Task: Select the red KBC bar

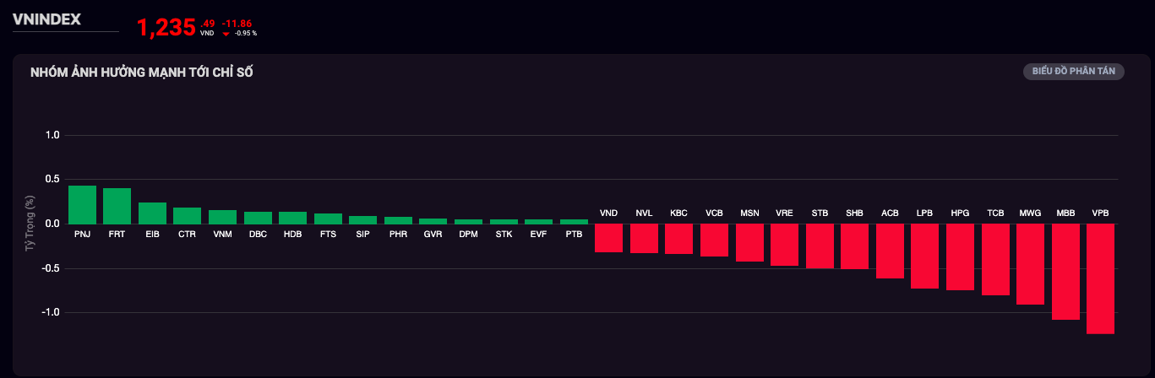Action: (x=678, y=239)
